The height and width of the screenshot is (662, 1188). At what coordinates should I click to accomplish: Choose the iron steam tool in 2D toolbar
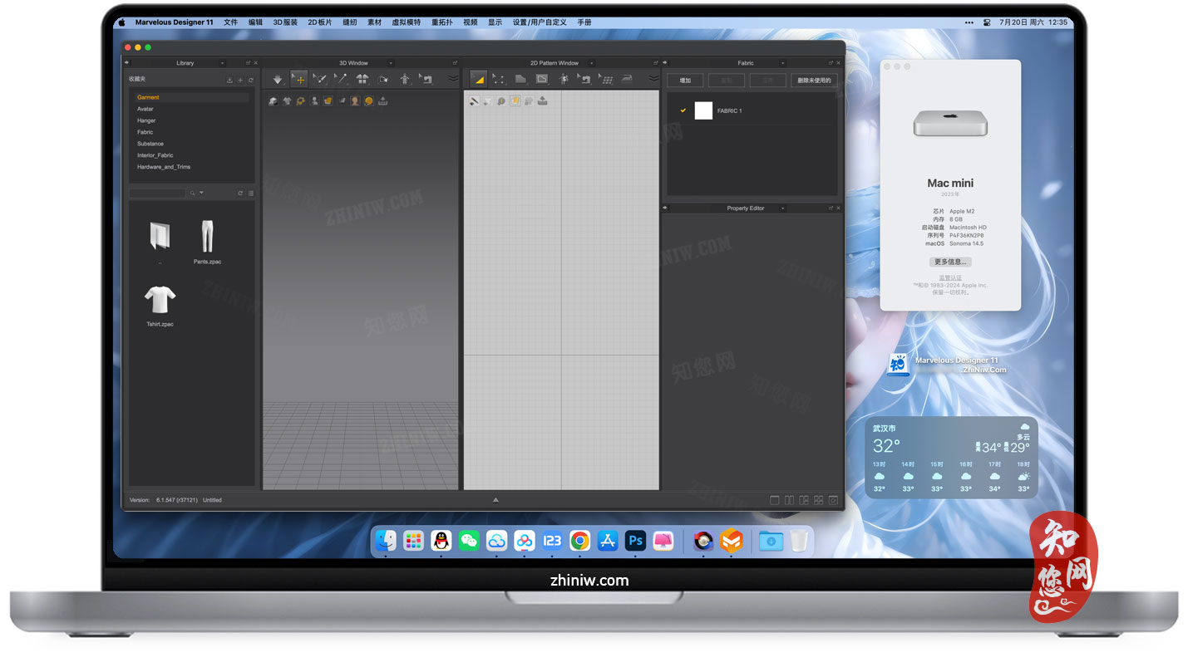(628, 79)
